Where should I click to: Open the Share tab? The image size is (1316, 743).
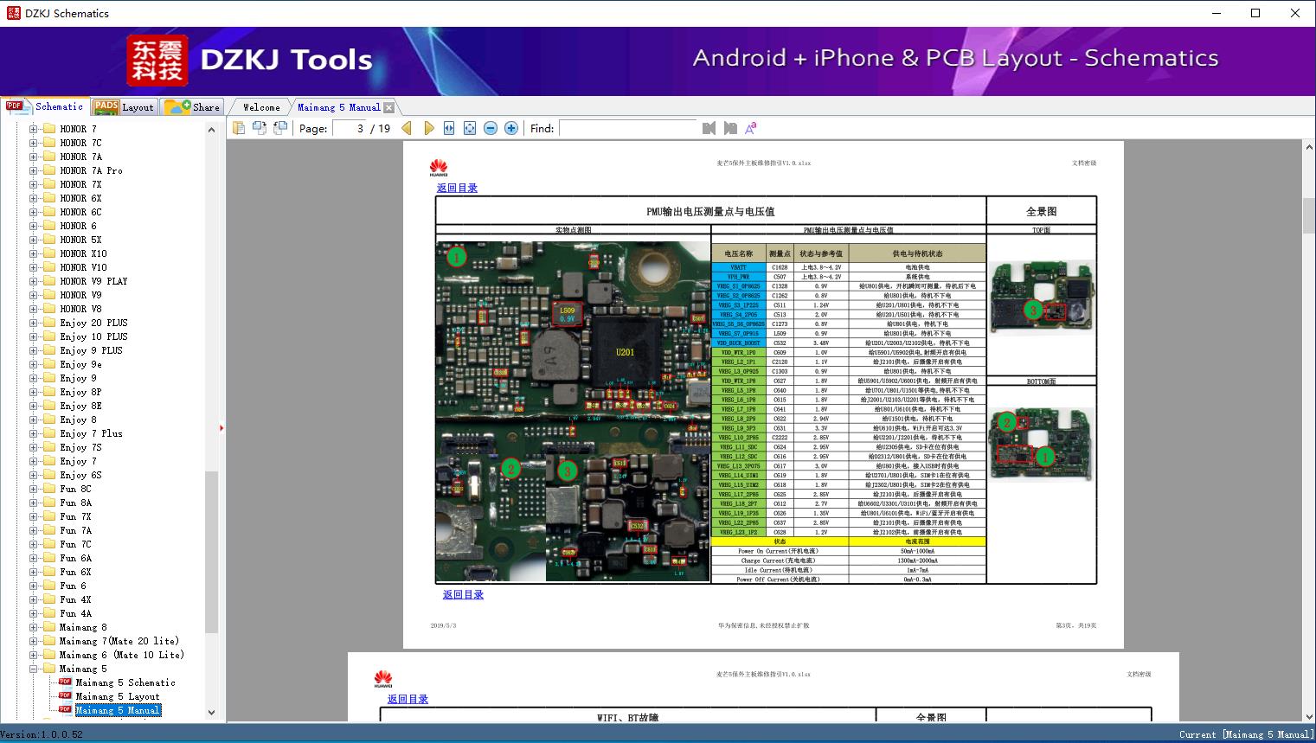[193, 107]
